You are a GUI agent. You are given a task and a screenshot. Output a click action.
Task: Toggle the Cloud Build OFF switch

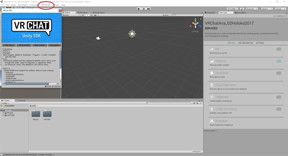(279, 73)
